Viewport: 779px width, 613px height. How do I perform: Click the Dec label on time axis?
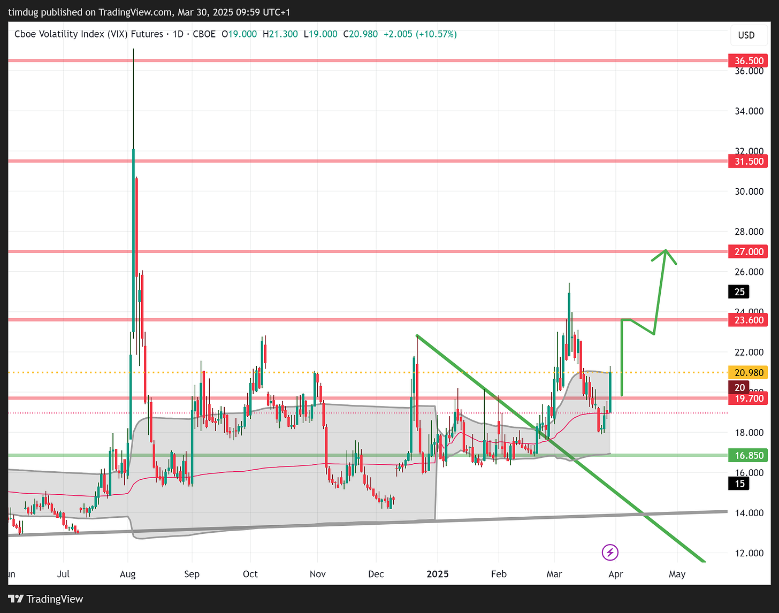[x=376, y=574]
